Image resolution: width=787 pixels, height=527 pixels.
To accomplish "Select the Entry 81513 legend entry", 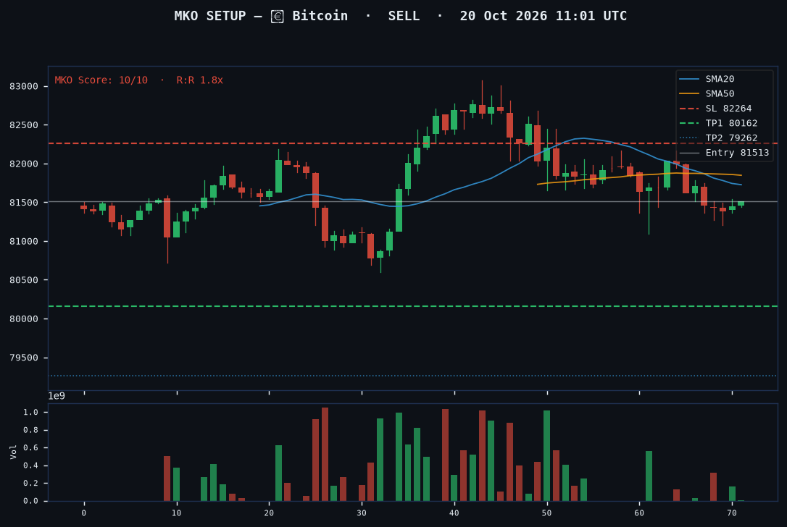I will pos(724,153).
